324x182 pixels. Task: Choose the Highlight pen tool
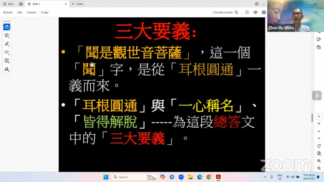7,44
